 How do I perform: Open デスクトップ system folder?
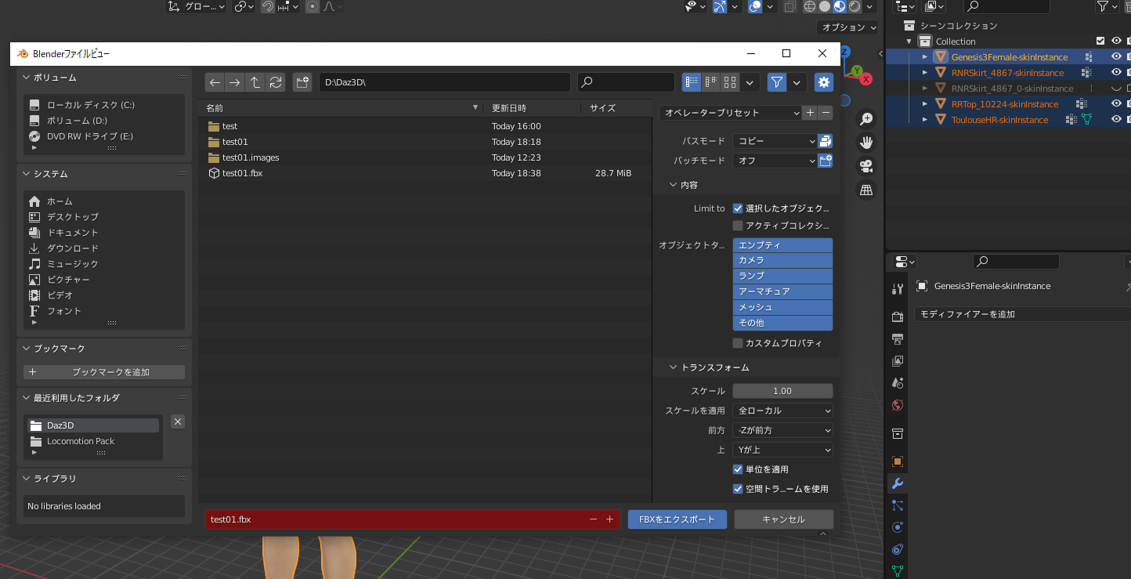(x=72, y=217)
